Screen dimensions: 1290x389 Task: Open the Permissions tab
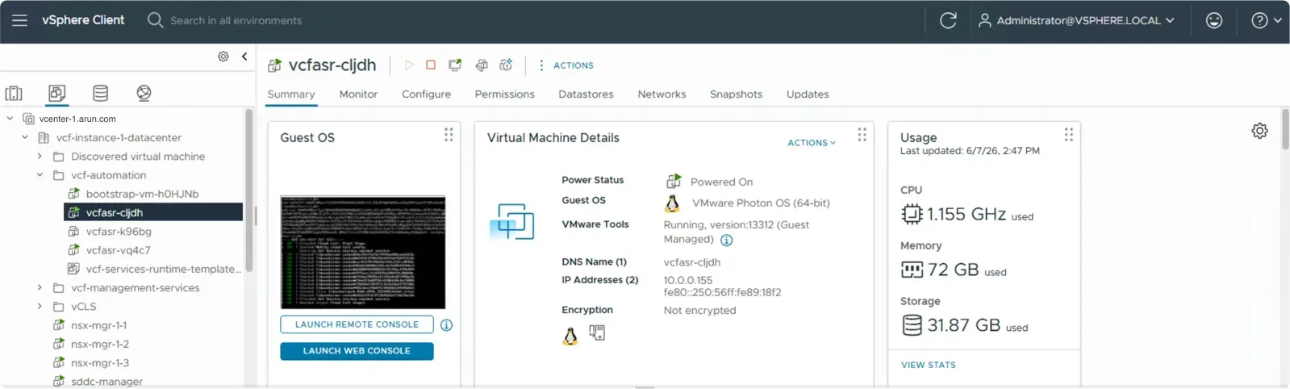click(504, 94)
